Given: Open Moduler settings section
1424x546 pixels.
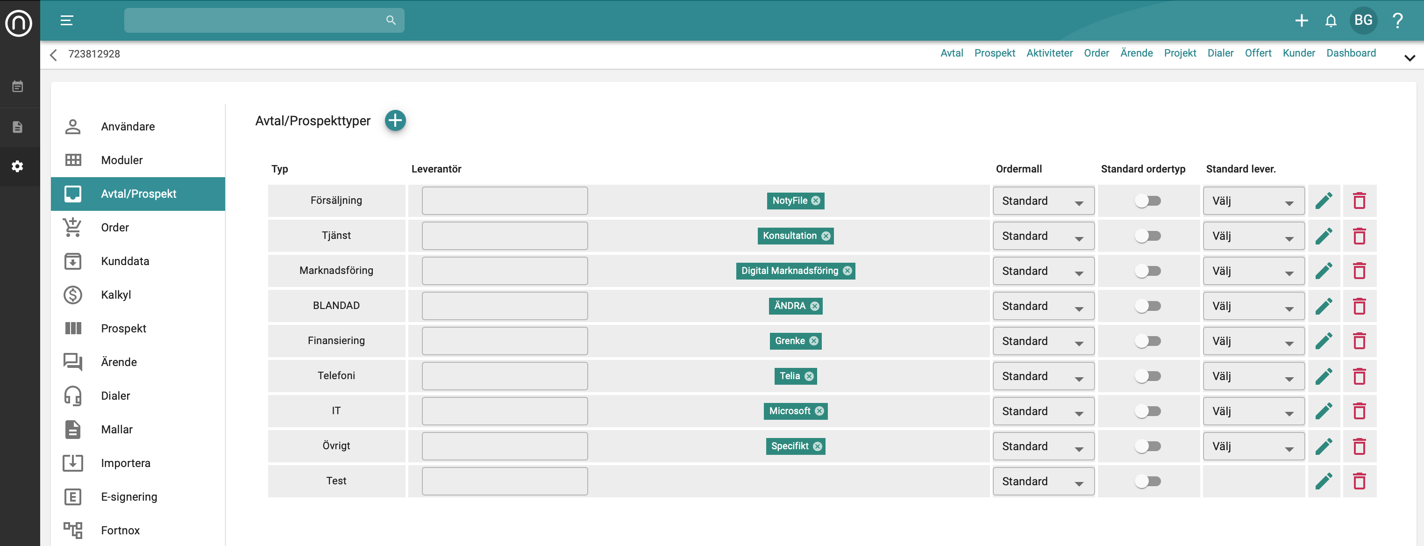Looking at the screenshot, I should 138,160.
